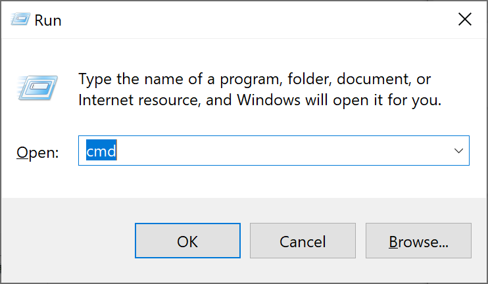
Task: Click the Run title text
Action: (x=48, y=20)
